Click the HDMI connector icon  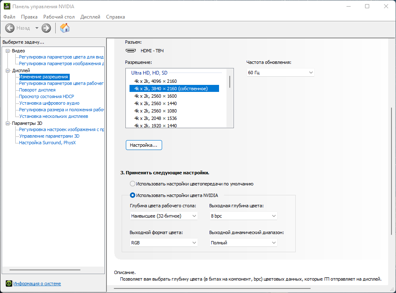(131, 51)
